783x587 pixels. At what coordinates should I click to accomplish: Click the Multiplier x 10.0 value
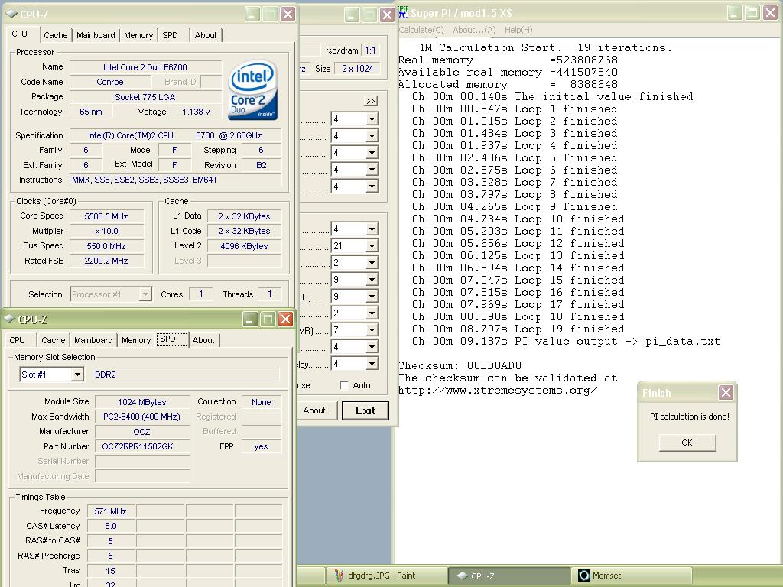coord(106,231)
